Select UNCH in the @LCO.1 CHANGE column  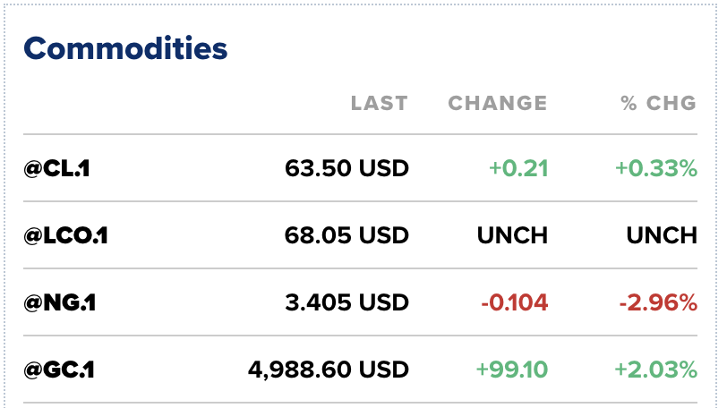(x=512, y=235)
